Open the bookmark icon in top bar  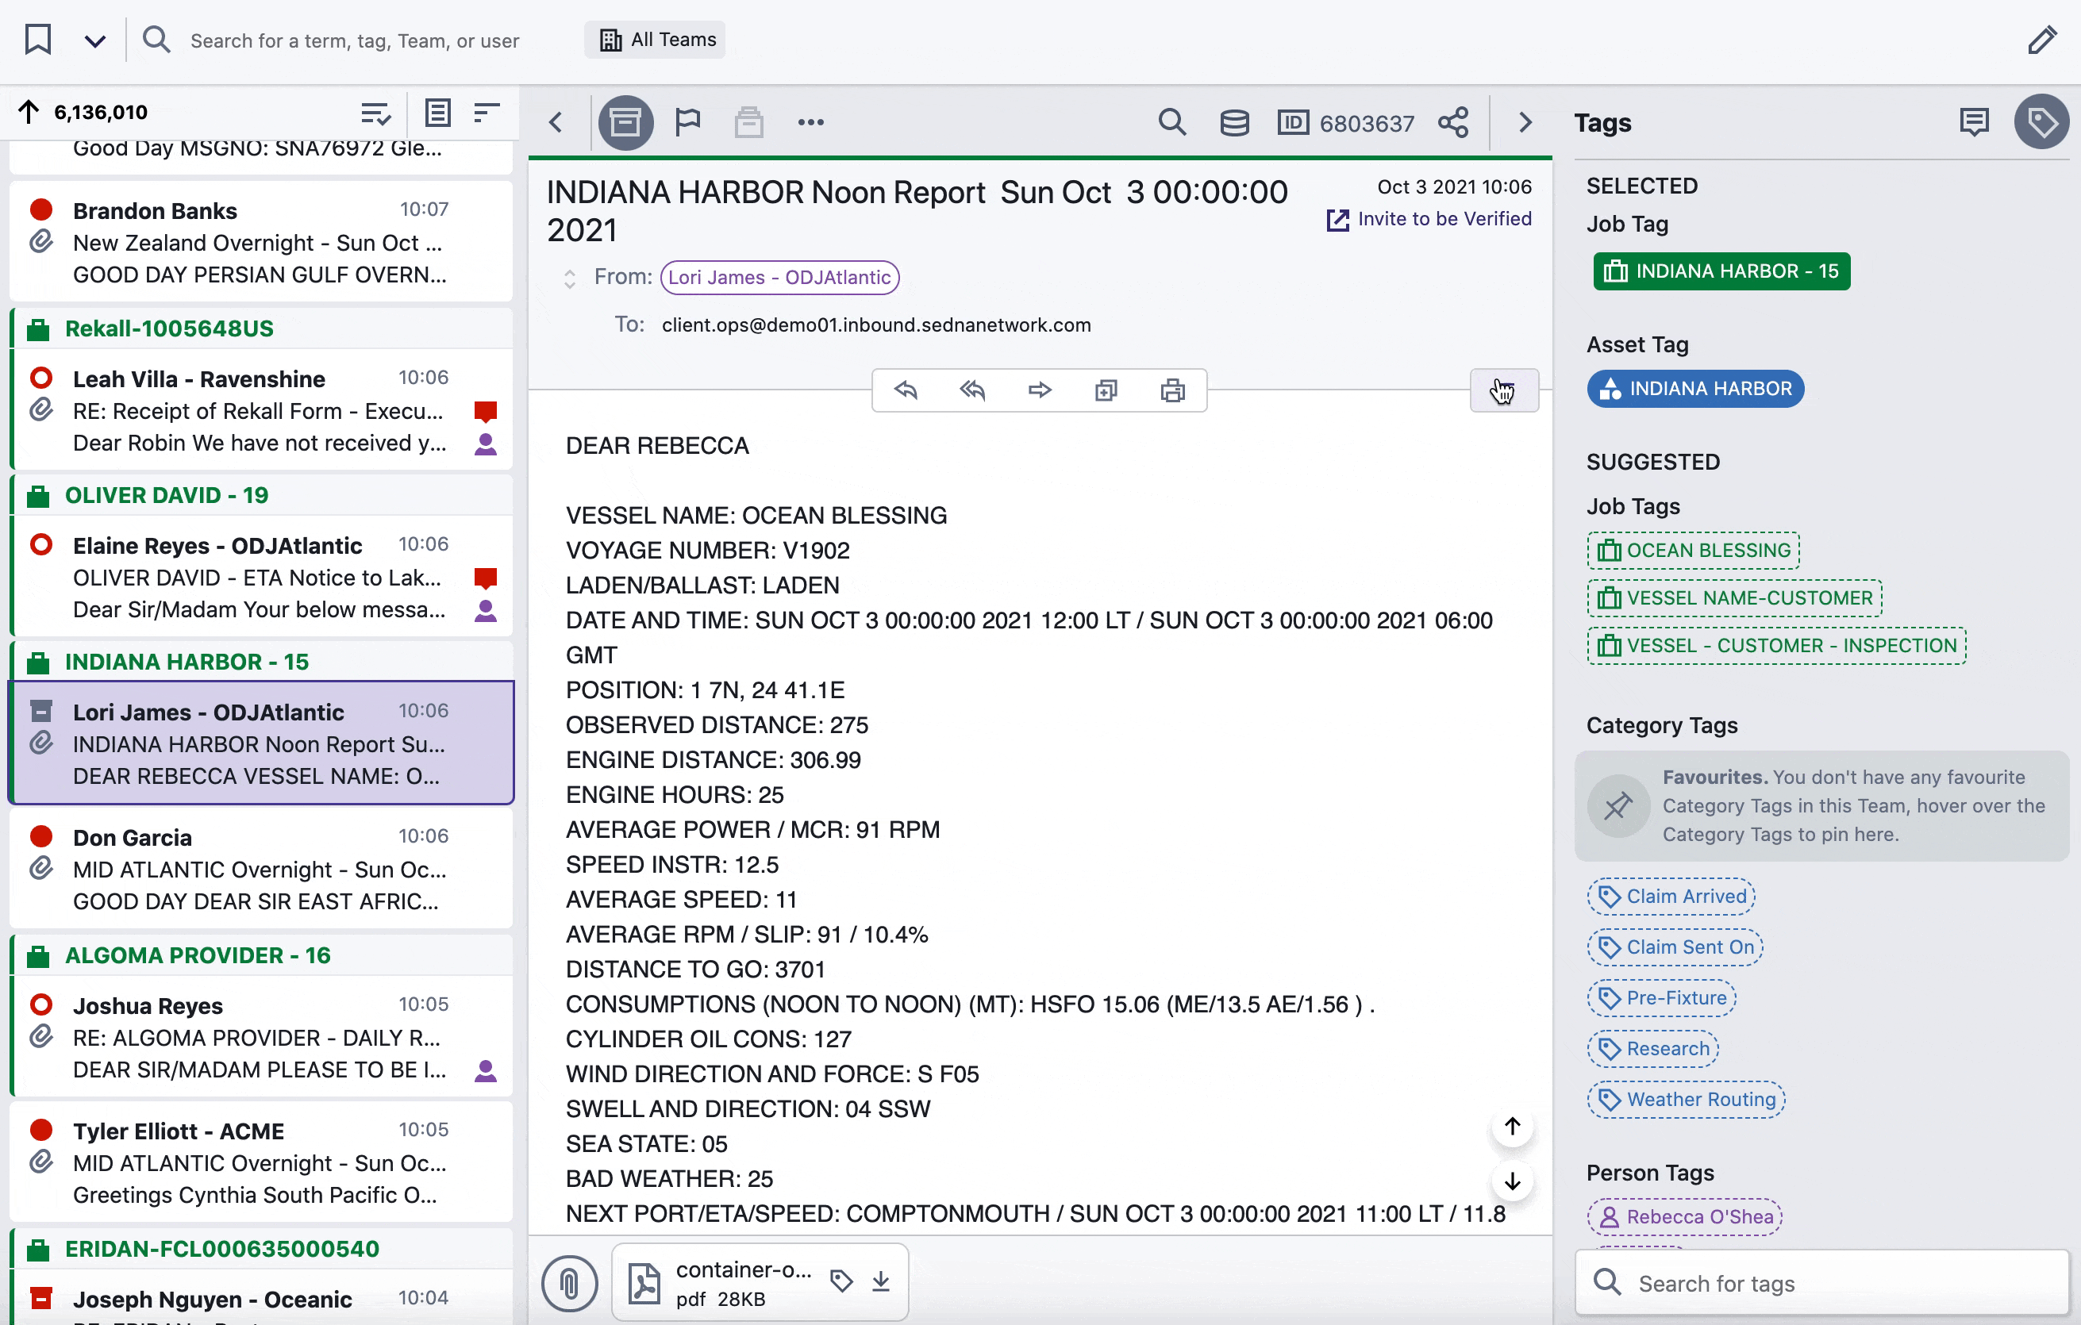click(x=38, y=40)
